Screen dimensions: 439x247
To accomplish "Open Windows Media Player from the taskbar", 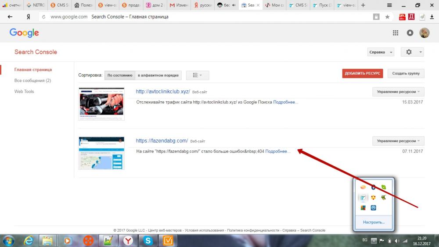I will click(68, 240).
